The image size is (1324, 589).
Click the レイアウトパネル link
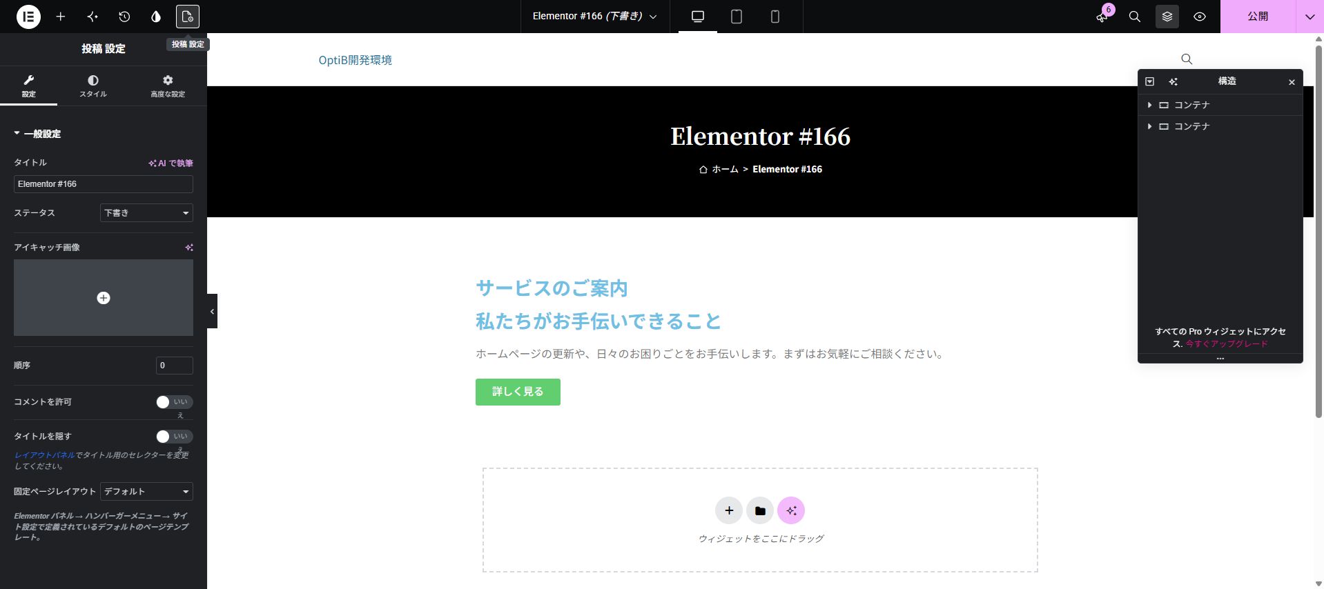[x=45, y=455]
